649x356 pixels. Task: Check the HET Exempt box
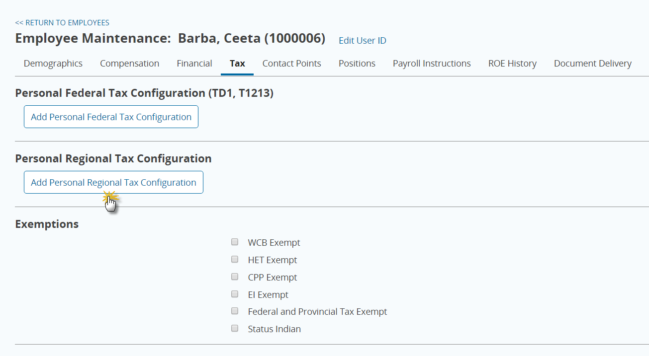click(235, 260)
